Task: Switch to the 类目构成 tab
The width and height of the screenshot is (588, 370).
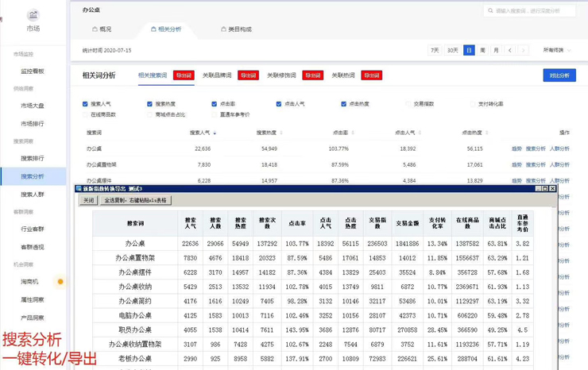Action: coord(236,29)
